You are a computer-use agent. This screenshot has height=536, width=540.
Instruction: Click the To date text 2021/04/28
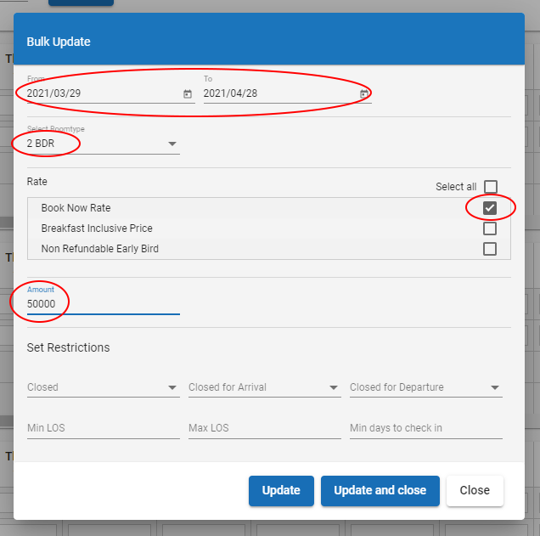coord(229,93)
